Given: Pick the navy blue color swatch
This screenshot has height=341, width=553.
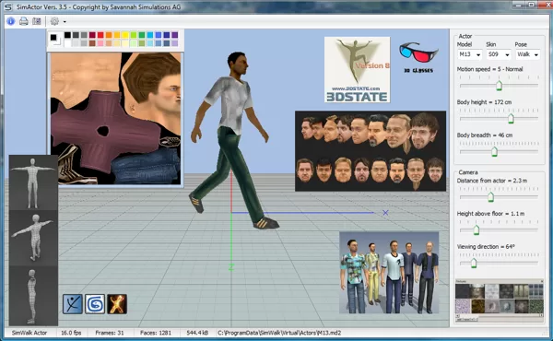Looking at the screenshot, I should (x=167, y=35).
